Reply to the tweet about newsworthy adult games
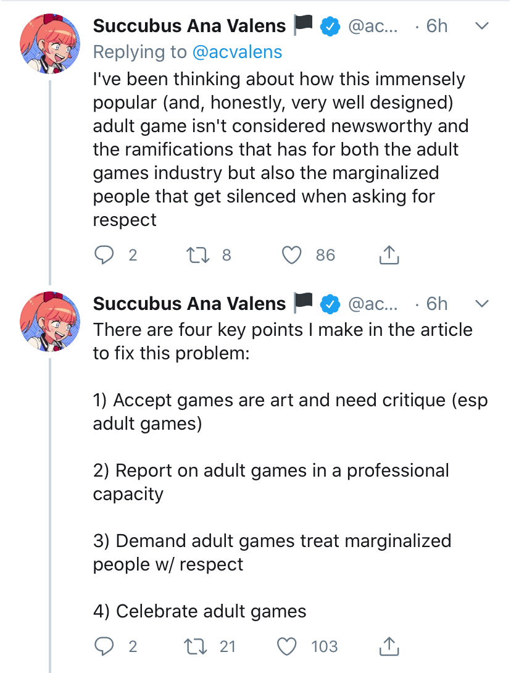Image resolution: width=511 pixels, height=673 pixels. (x=105, y=255)
